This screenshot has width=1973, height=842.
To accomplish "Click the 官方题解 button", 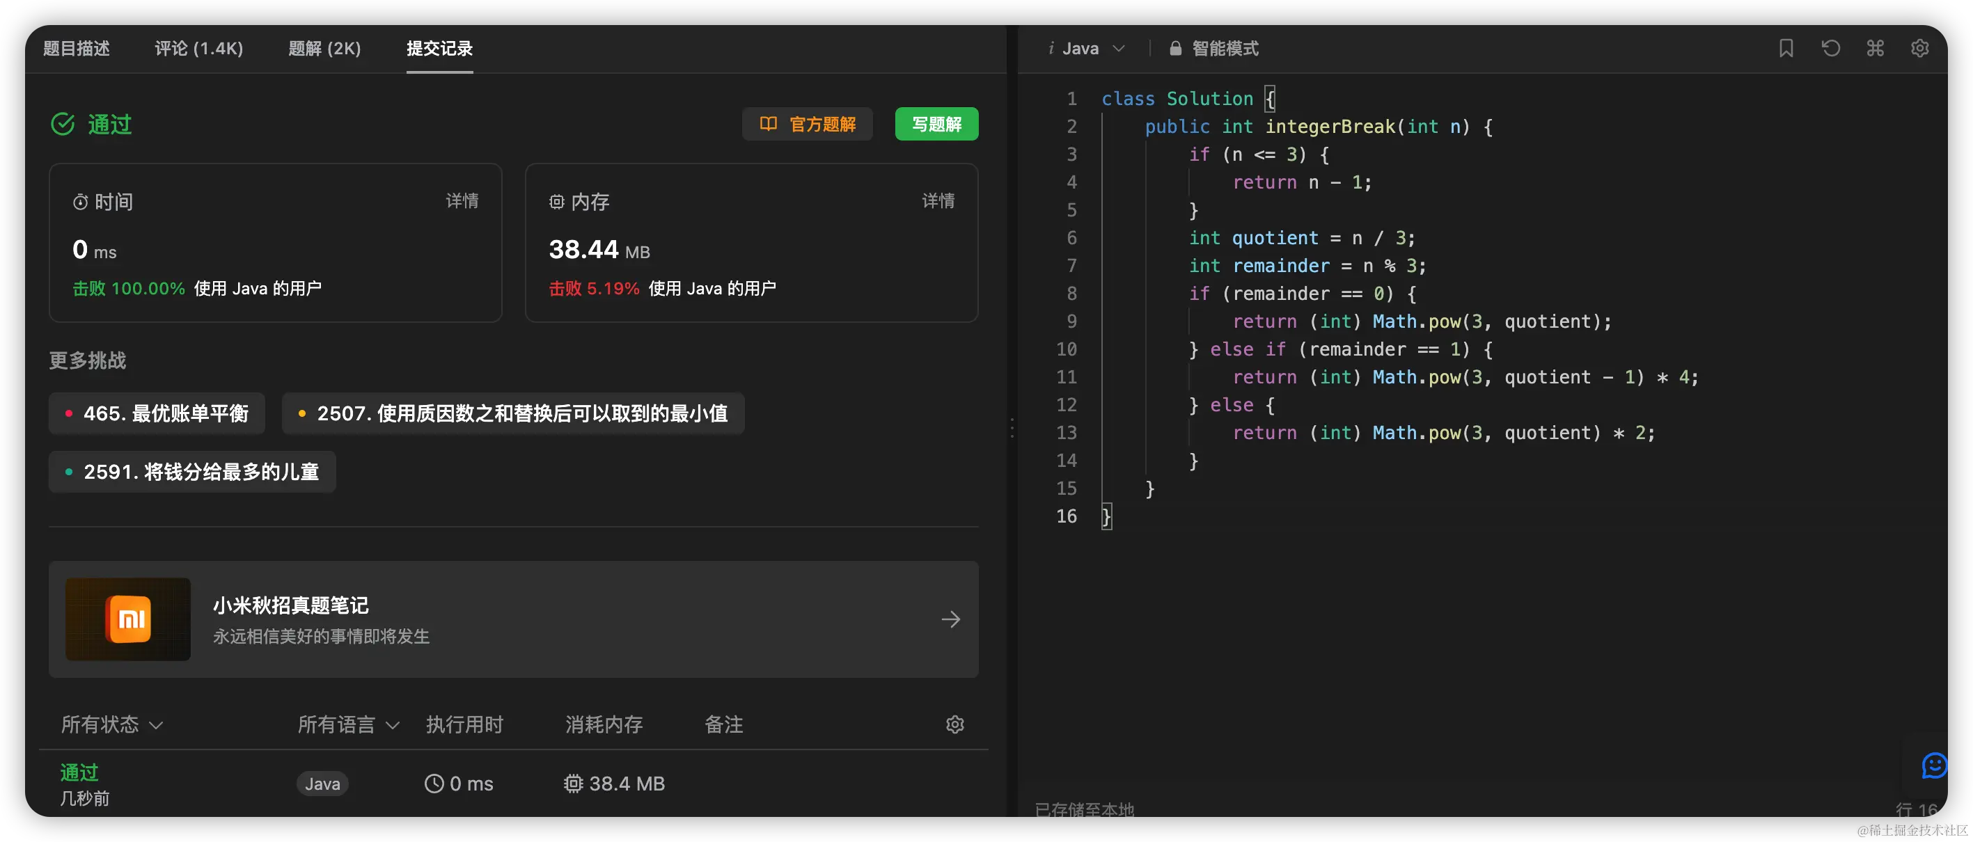I will pos(808,124).
